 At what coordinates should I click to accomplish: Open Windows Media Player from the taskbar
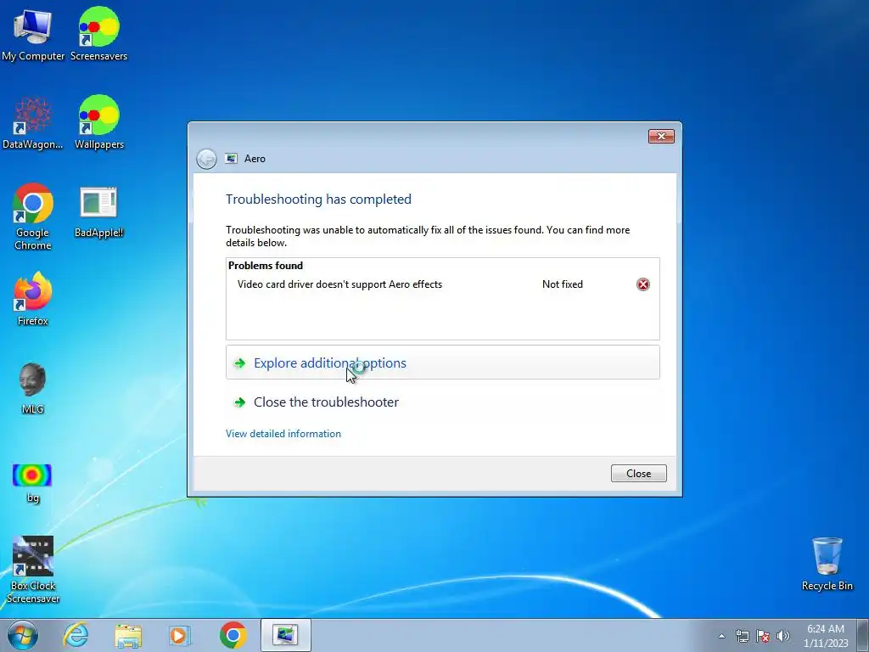(x=180, y=635)
